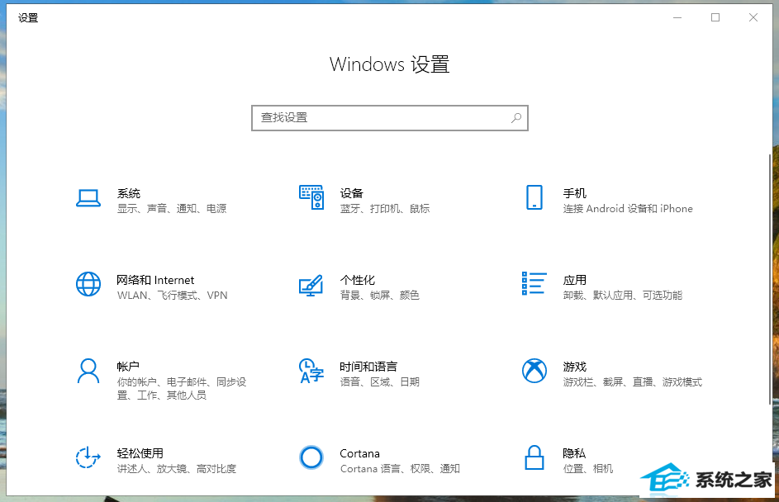
Task: Click WLAN、飞行模式、VPN description
Action: [173, 296]
